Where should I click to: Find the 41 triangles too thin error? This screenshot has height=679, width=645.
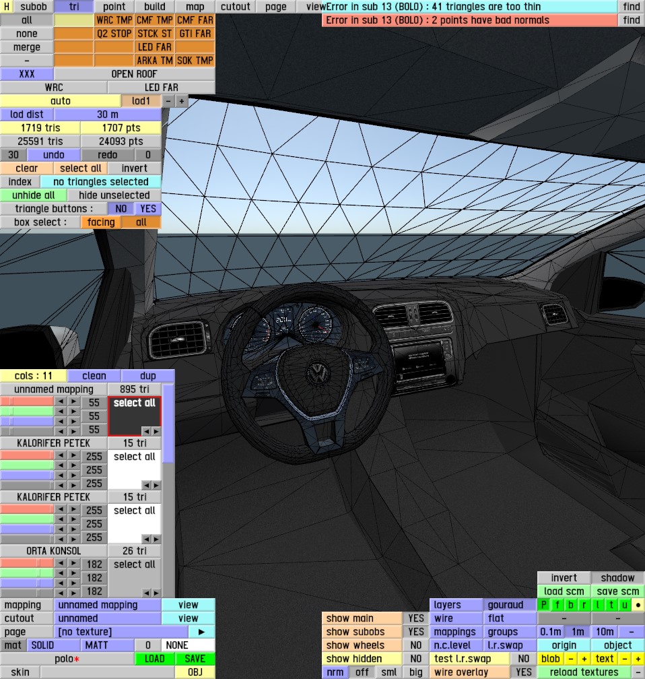click(631, 7)
